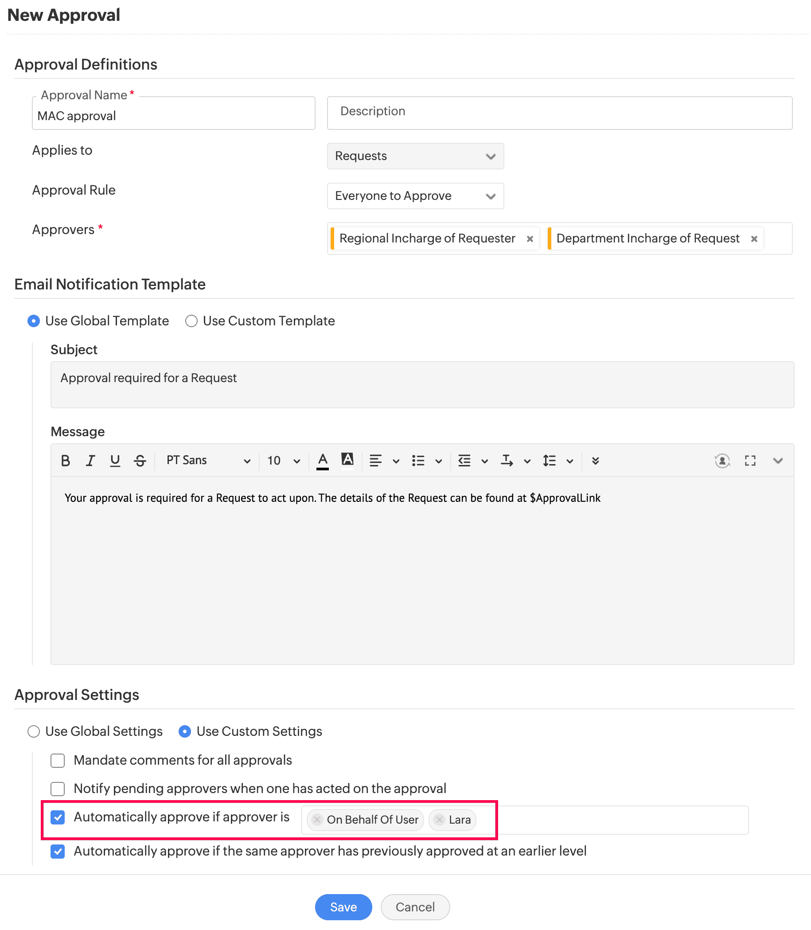
Task: Remove the Lara approver token
Action: (439, 820)
